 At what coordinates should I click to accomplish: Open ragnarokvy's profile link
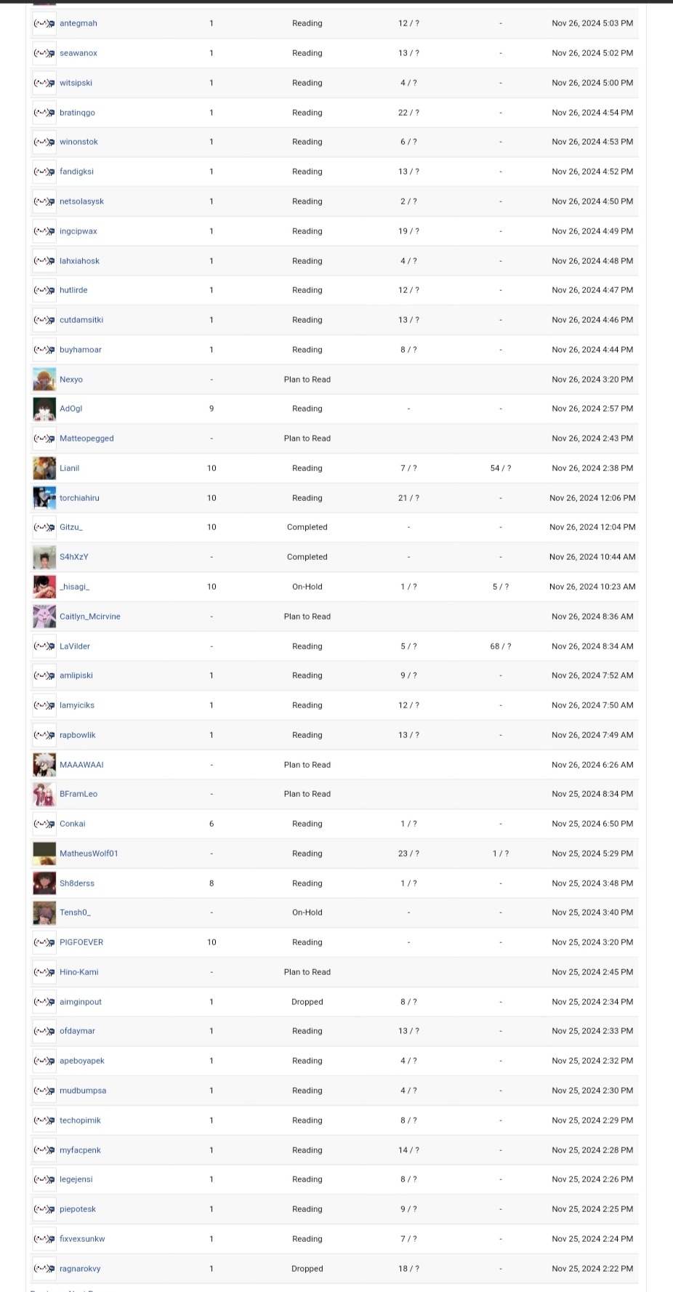tap(80, 1269)
